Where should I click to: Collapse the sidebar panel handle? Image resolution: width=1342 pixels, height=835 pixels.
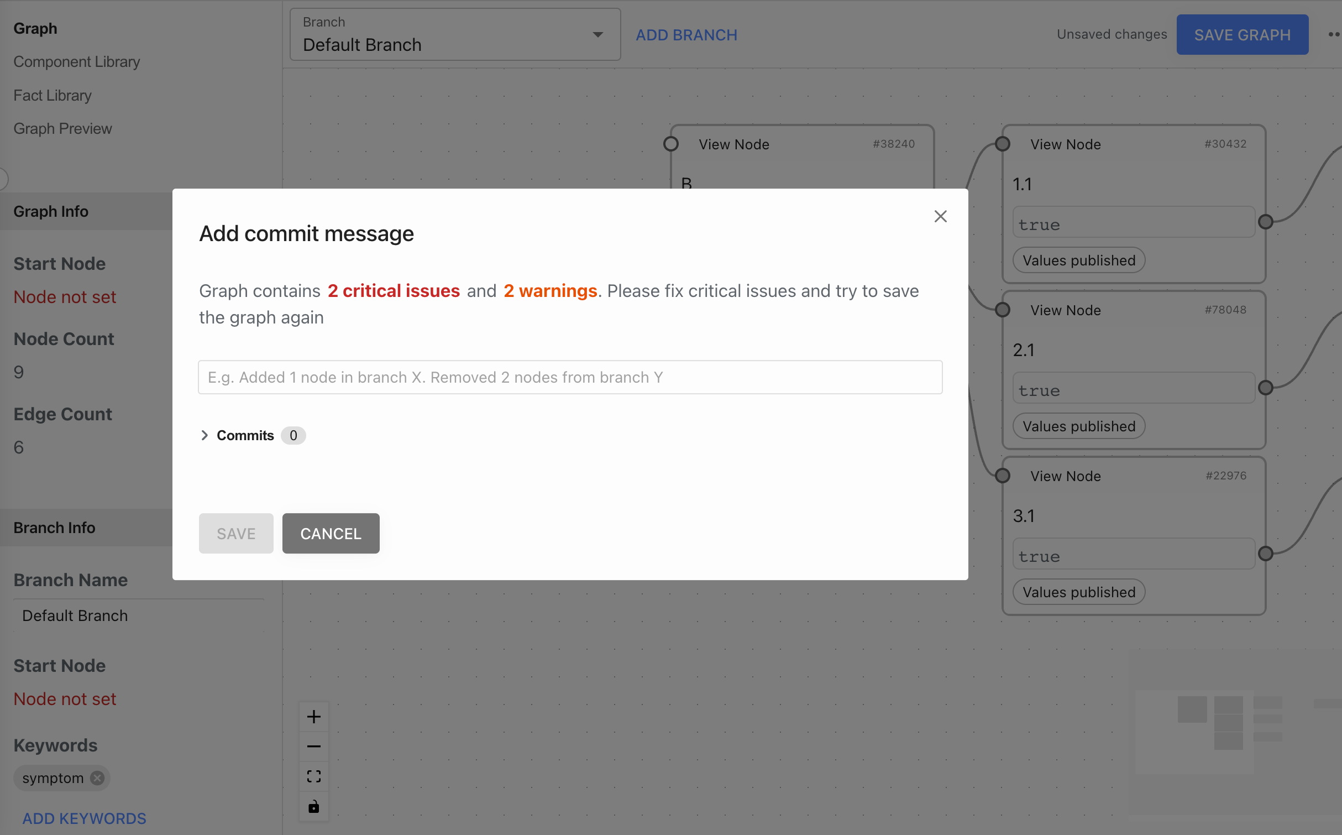3,179
